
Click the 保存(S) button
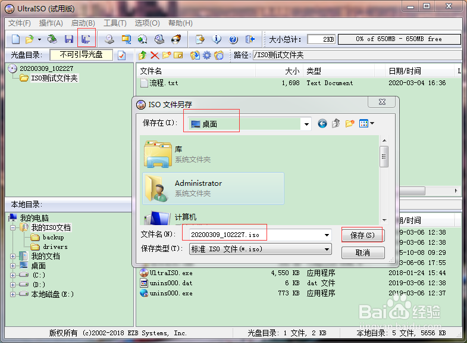click(363, 235)
